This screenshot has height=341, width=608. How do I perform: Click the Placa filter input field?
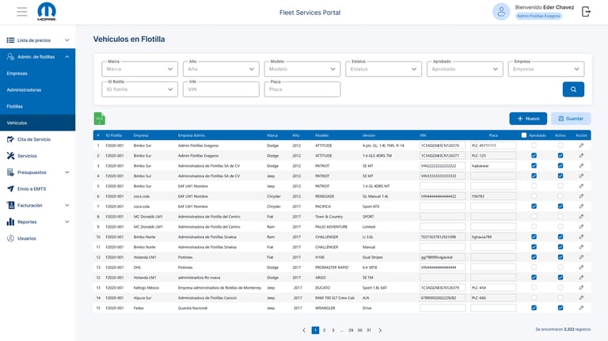(302, 89)
